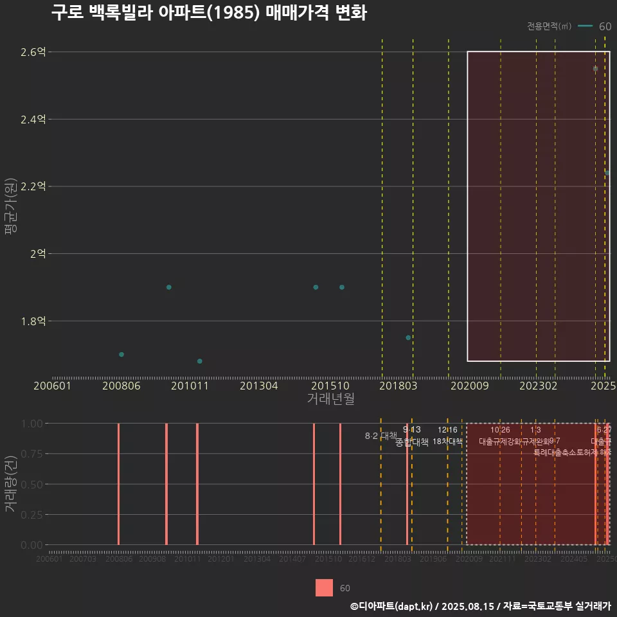
Task: Click the 1.9억 data point left of 201510
Action: [316, 287]
